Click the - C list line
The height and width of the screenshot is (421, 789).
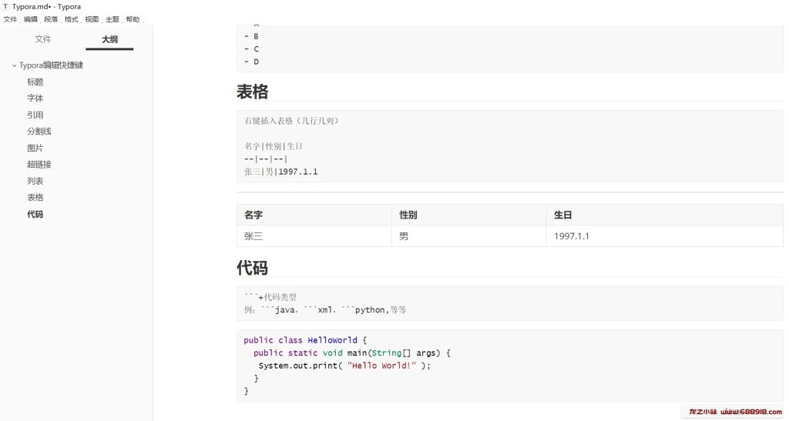[252, 48]
